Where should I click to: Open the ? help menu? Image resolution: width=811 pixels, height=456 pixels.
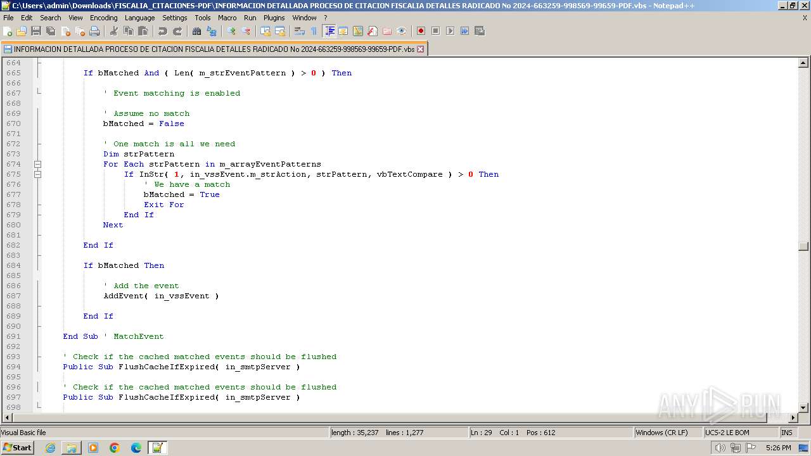click(326, 18)
